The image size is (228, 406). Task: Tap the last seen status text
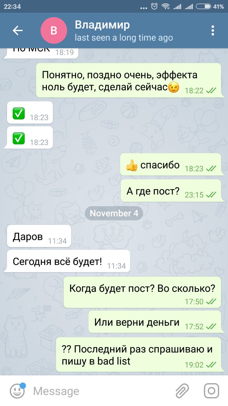coord(124,38)
